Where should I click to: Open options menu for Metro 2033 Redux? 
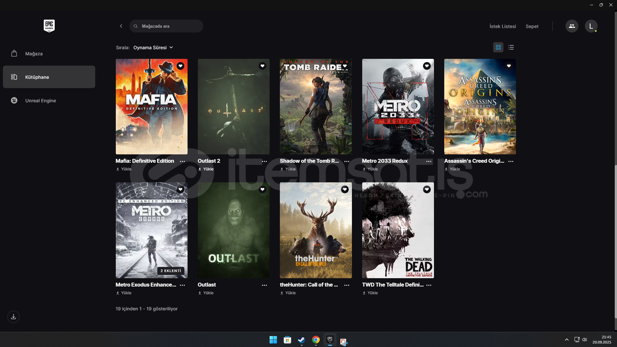tap(428, 161)
